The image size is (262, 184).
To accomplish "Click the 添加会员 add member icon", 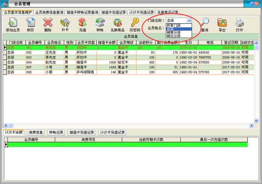I will click(13, 22).
